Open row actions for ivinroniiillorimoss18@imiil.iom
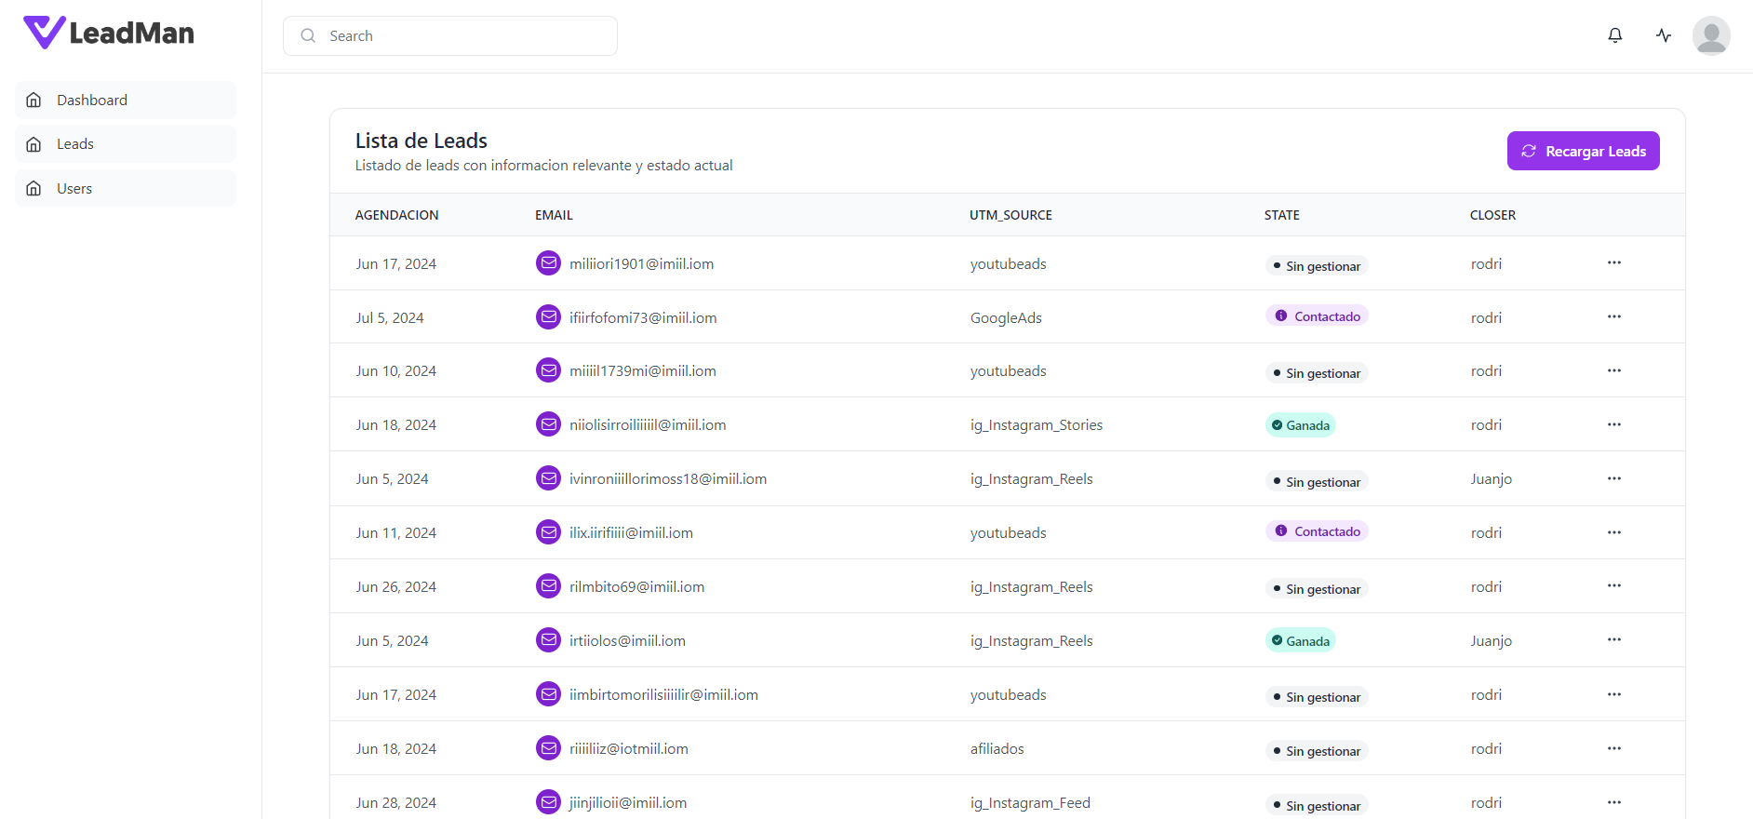Viewport: 1753px width, 819px height. [x=1614, y=478]
